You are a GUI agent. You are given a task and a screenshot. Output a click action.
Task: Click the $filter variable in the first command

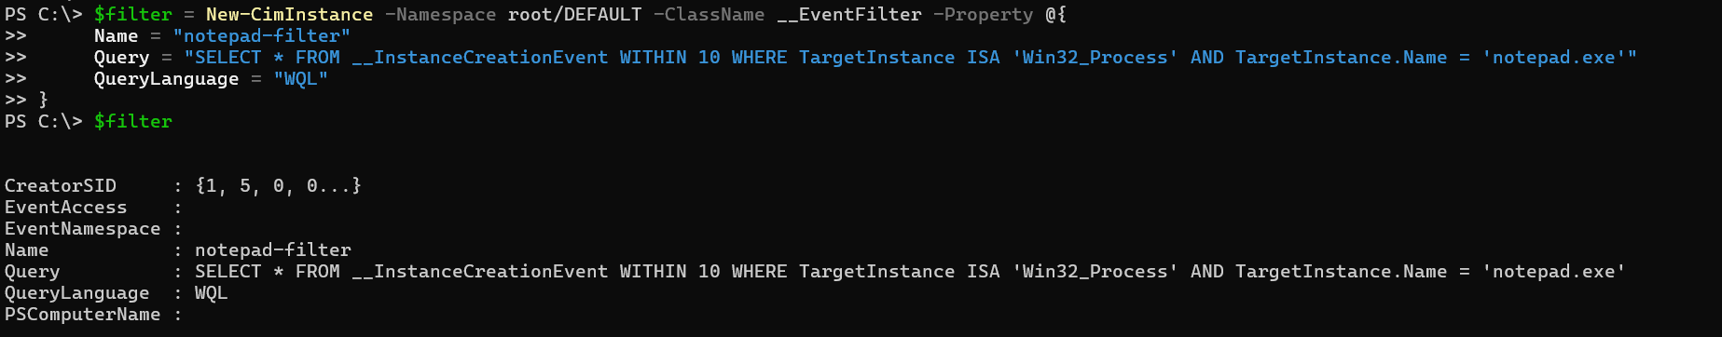coord(133,15)
